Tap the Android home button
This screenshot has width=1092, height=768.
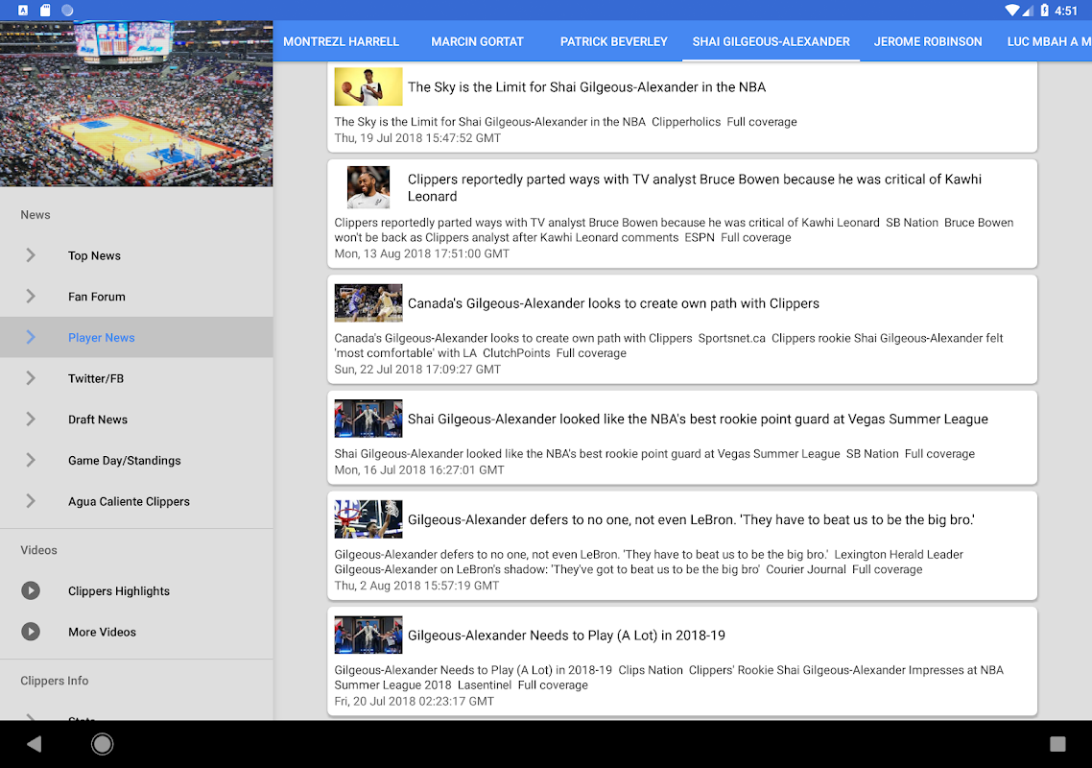pos(103,744)
